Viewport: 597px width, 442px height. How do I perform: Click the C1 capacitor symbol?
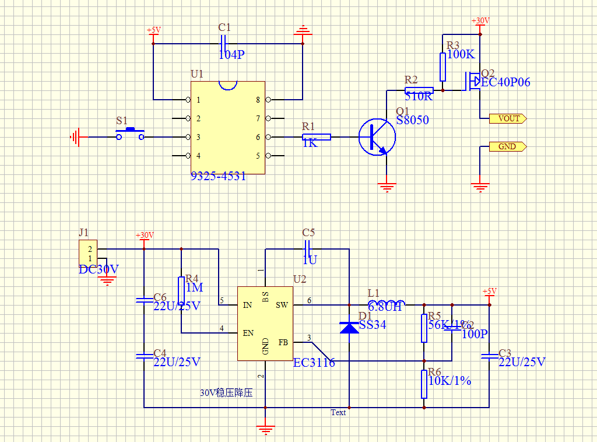pyautogui.click(x=223, y=44)
